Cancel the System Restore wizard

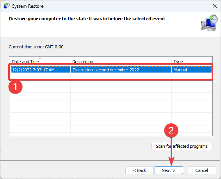202,170
